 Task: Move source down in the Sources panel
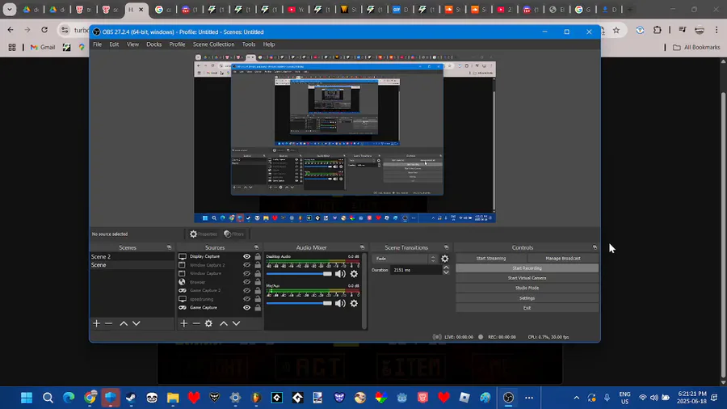[237, 323]
